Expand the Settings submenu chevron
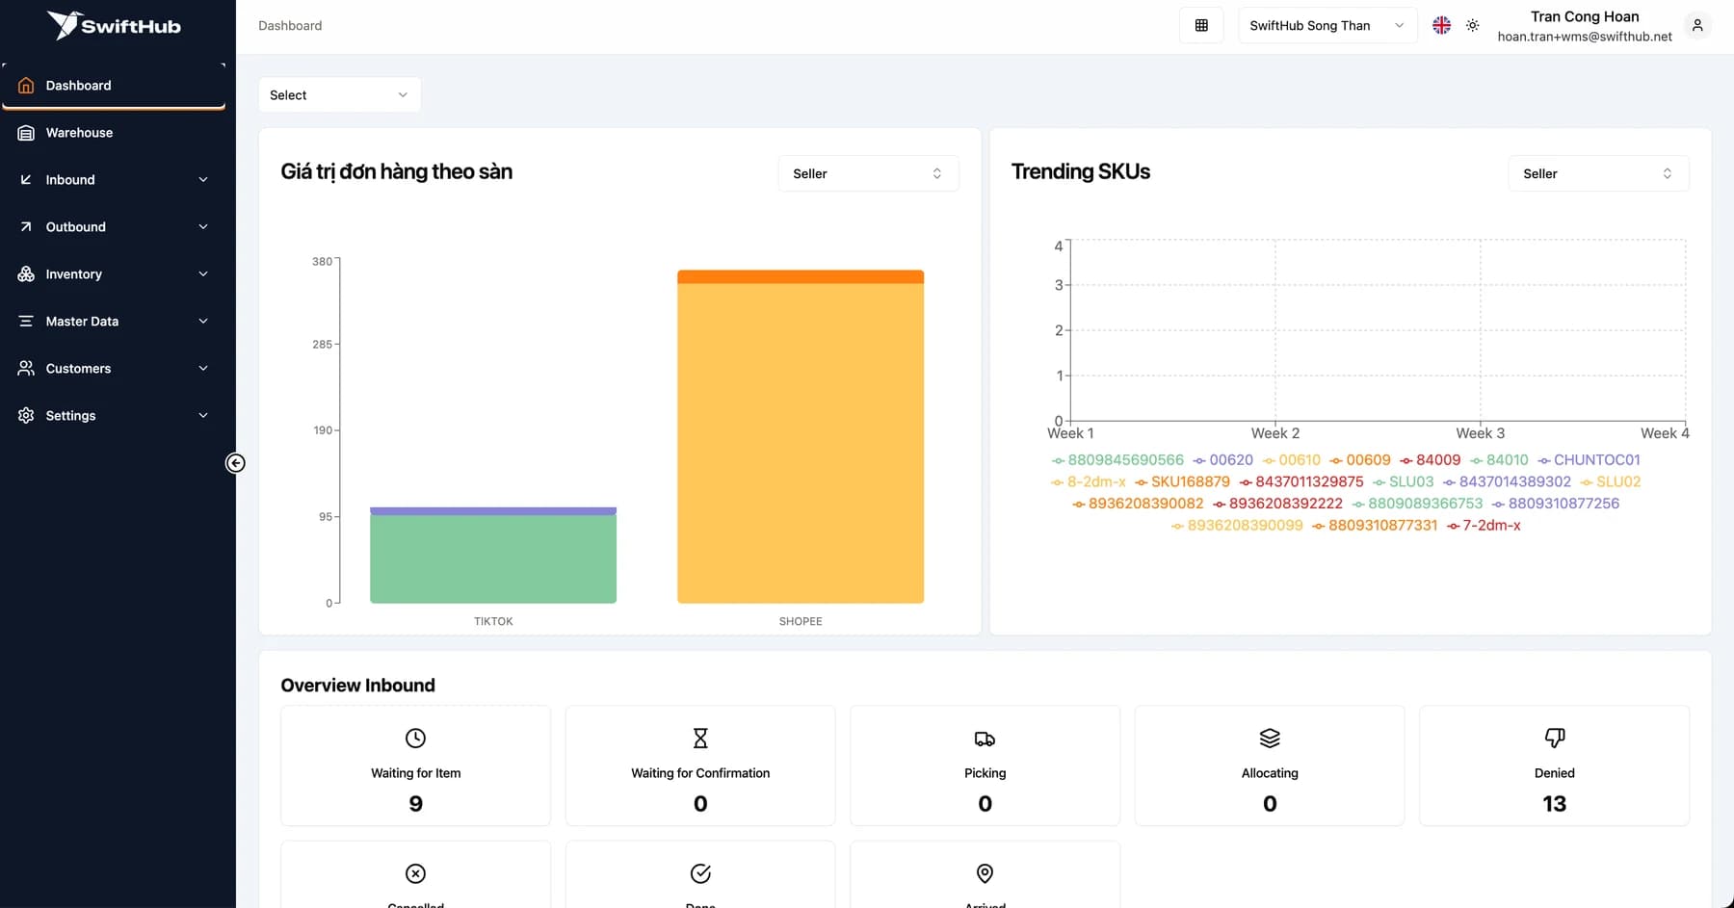1734x908 pixels. 203,416
